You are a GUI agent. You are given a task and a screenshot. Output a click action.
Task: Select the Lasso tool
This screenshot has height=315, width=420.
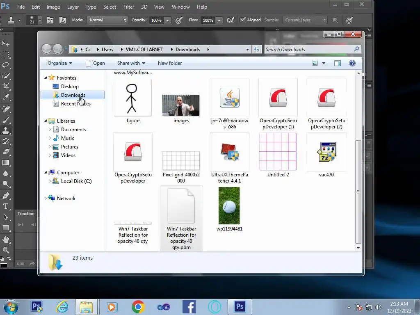coord(6,65)
